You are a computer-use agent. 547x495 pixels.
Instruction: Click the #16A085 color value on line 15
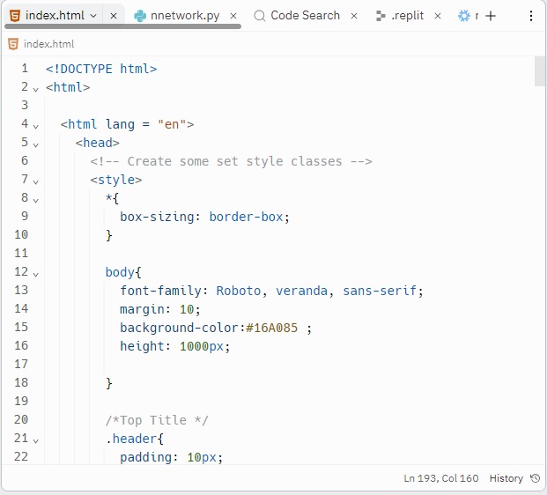click(x=272, y=328)
